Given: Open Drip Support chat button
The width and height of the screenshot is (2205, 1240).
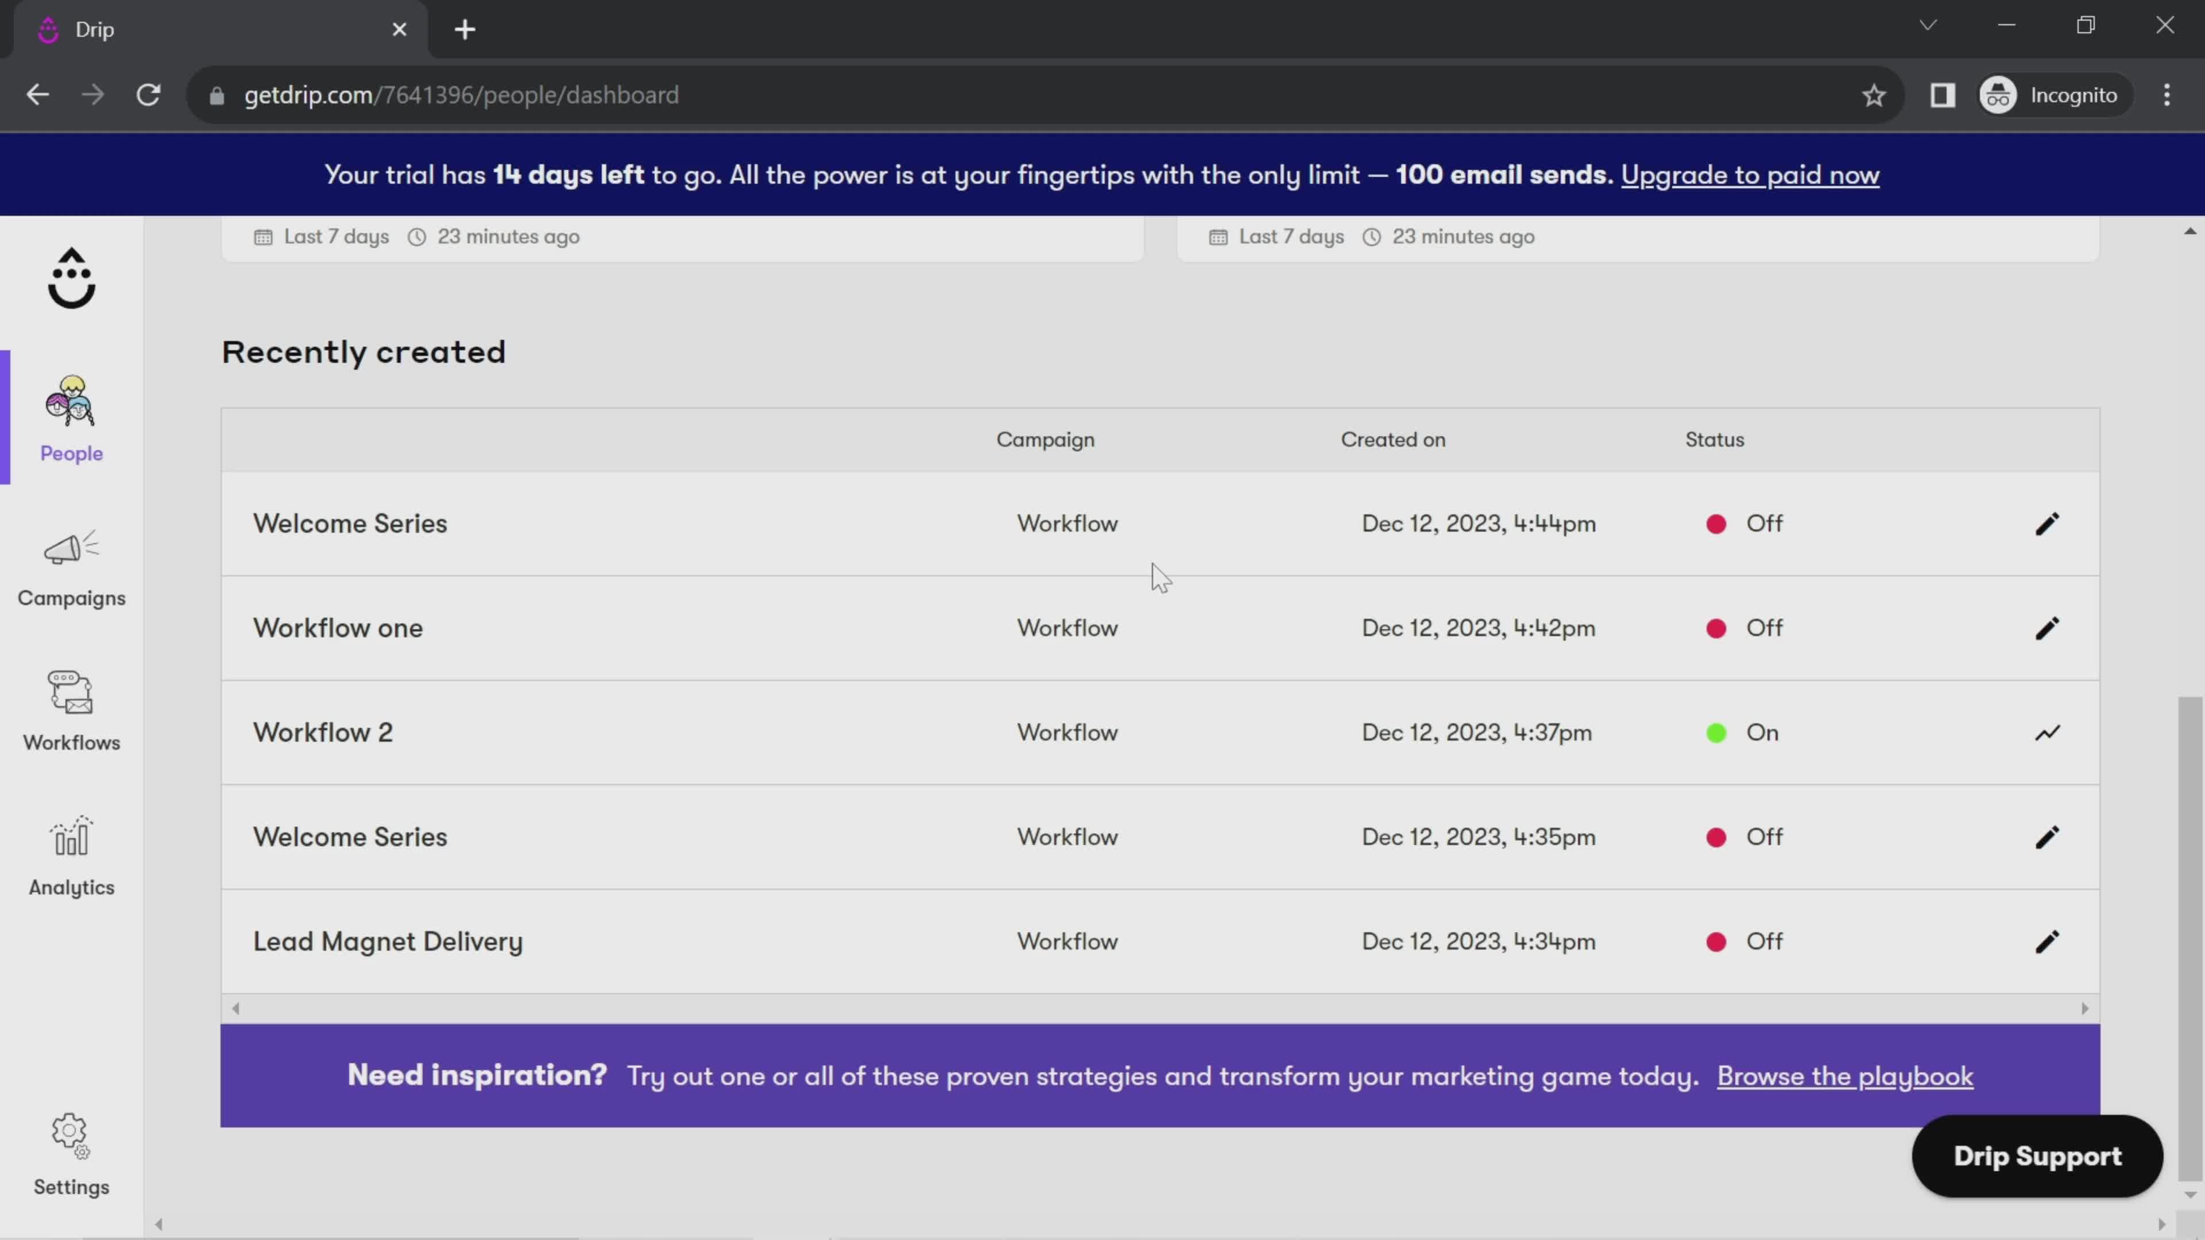Looking at the screenshot, I should click(2037, 1155).
